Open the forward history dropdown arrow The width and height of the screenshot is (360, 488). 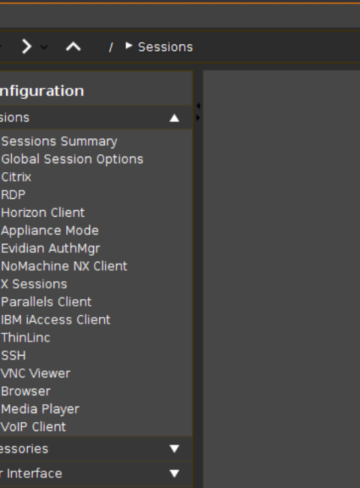click(44, 47)
